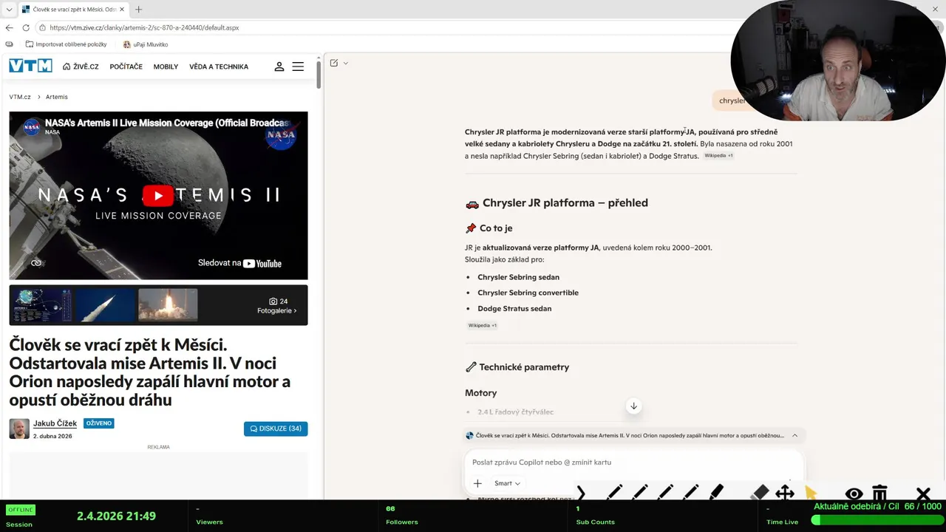The image size is (946, 532).
Task: Collapse the attached tab context chevron
Action: click(x=794, y=436)
